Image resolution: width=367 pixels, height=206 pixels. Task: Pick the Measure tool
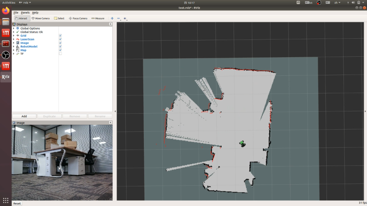[x=98, y=18]
